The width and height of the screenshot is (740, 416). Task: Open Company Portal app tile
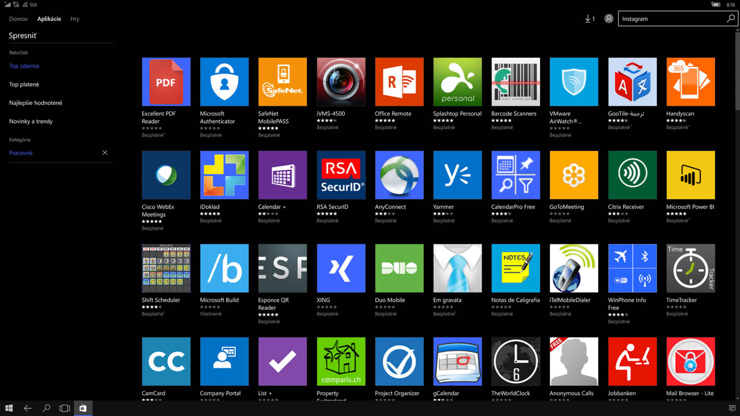pyautogui.click(x=224, y=362)
